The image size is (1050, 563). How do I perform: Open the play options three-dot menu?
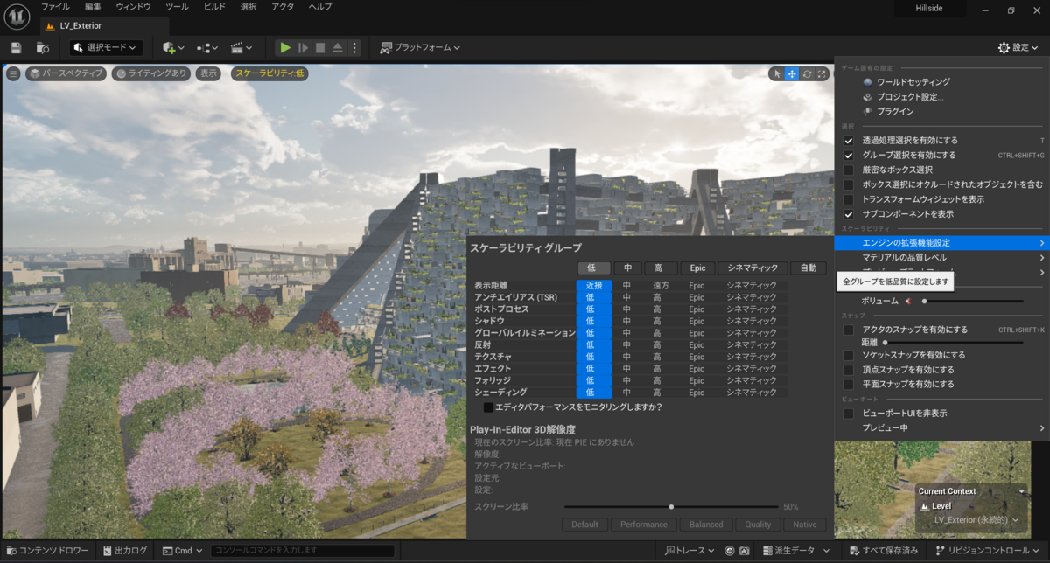click(353, 47)
